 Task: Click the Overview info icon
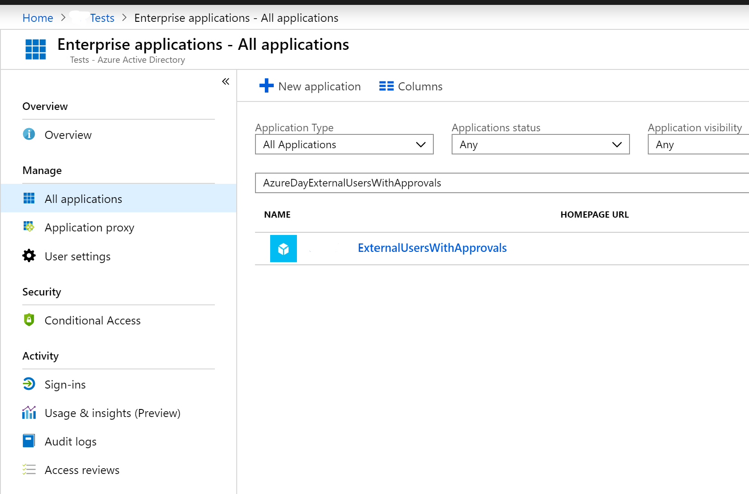[x=29, y=134]
